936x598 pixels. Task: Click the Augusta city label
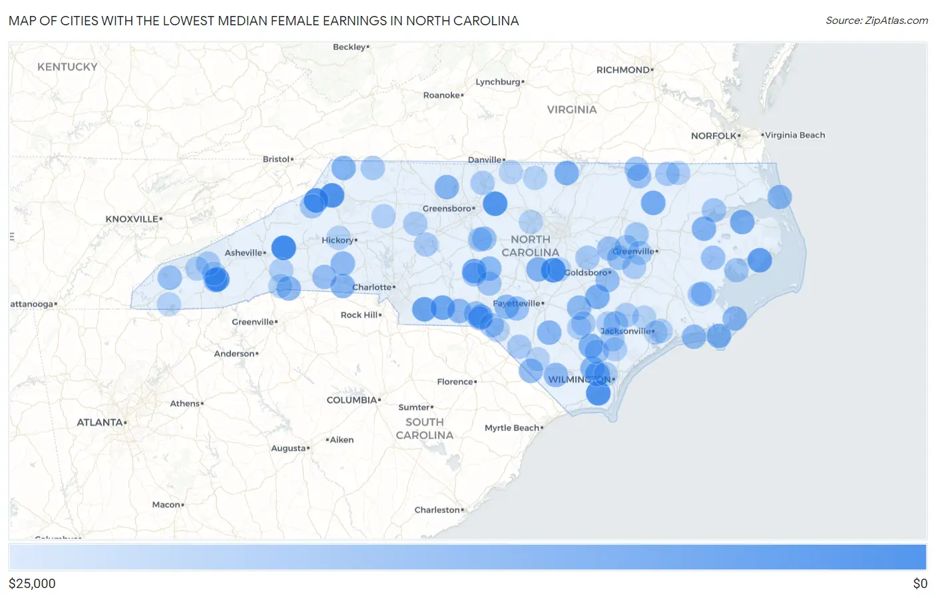[x=288, y=448]
